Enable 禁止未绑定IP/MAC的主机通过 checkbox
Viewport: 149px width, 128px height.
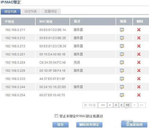click(x=56, y=116)
